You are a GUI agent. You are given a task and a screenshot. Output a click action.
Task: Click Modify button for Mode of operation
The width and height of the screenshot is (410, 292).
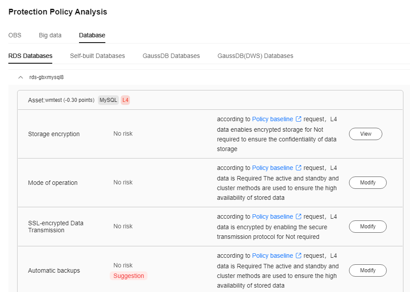pos(367,183)
